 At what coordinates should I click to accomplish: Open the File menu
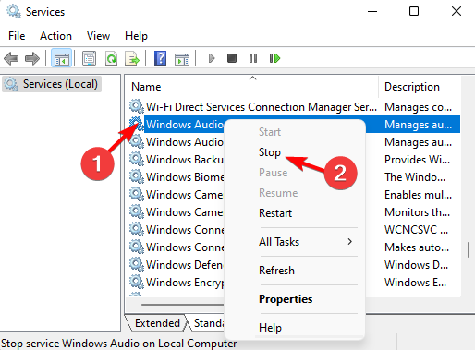[x=17, y=36]
